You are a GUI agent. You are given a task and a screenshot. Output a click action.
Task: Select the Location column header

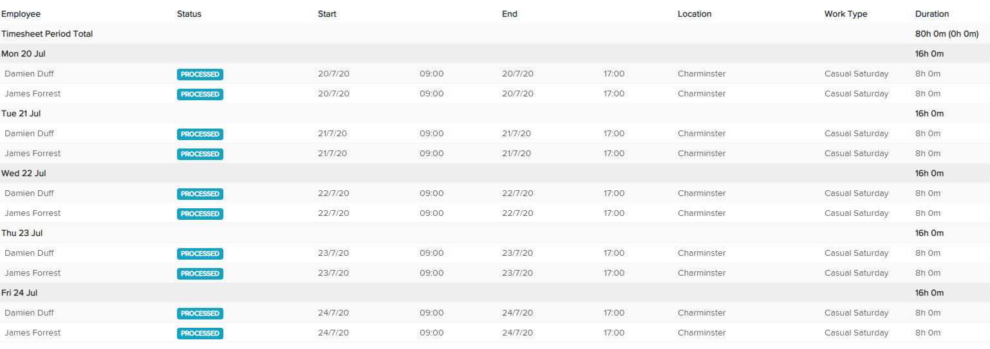point(695,13)
